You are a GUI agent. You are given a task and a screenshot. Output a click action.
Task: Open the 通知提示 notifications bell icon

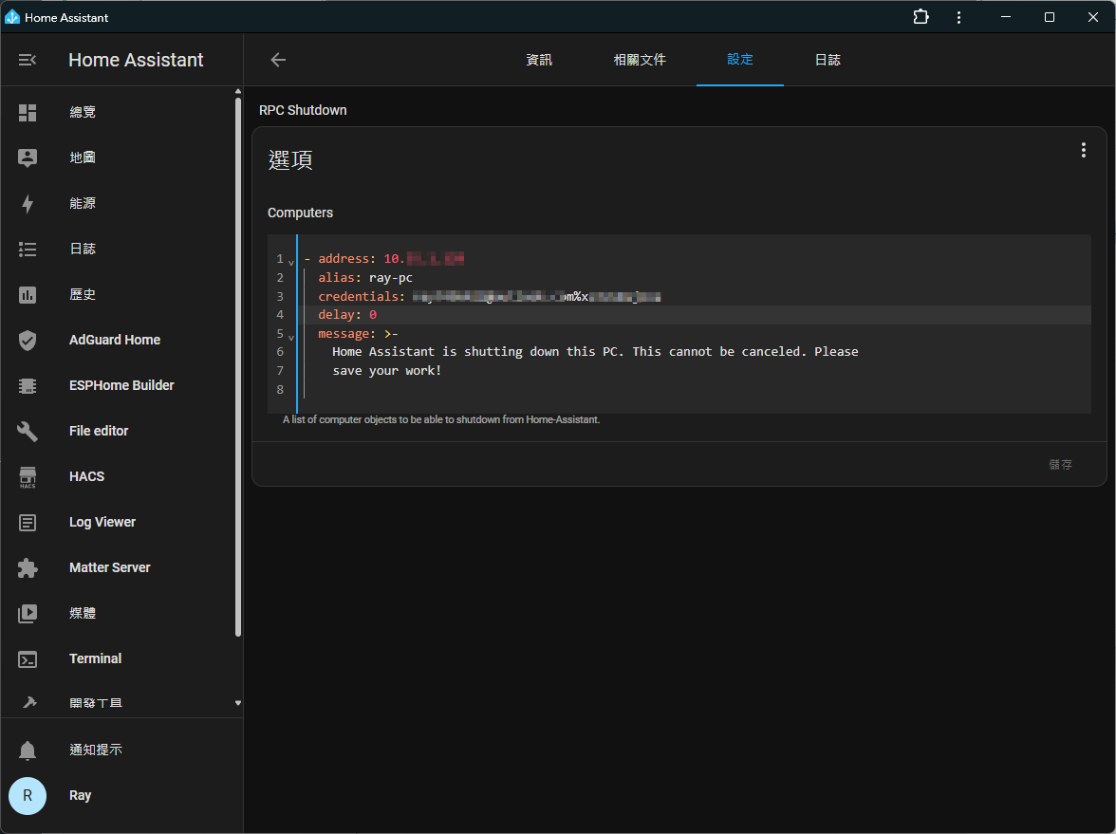(x=27, y=750)
